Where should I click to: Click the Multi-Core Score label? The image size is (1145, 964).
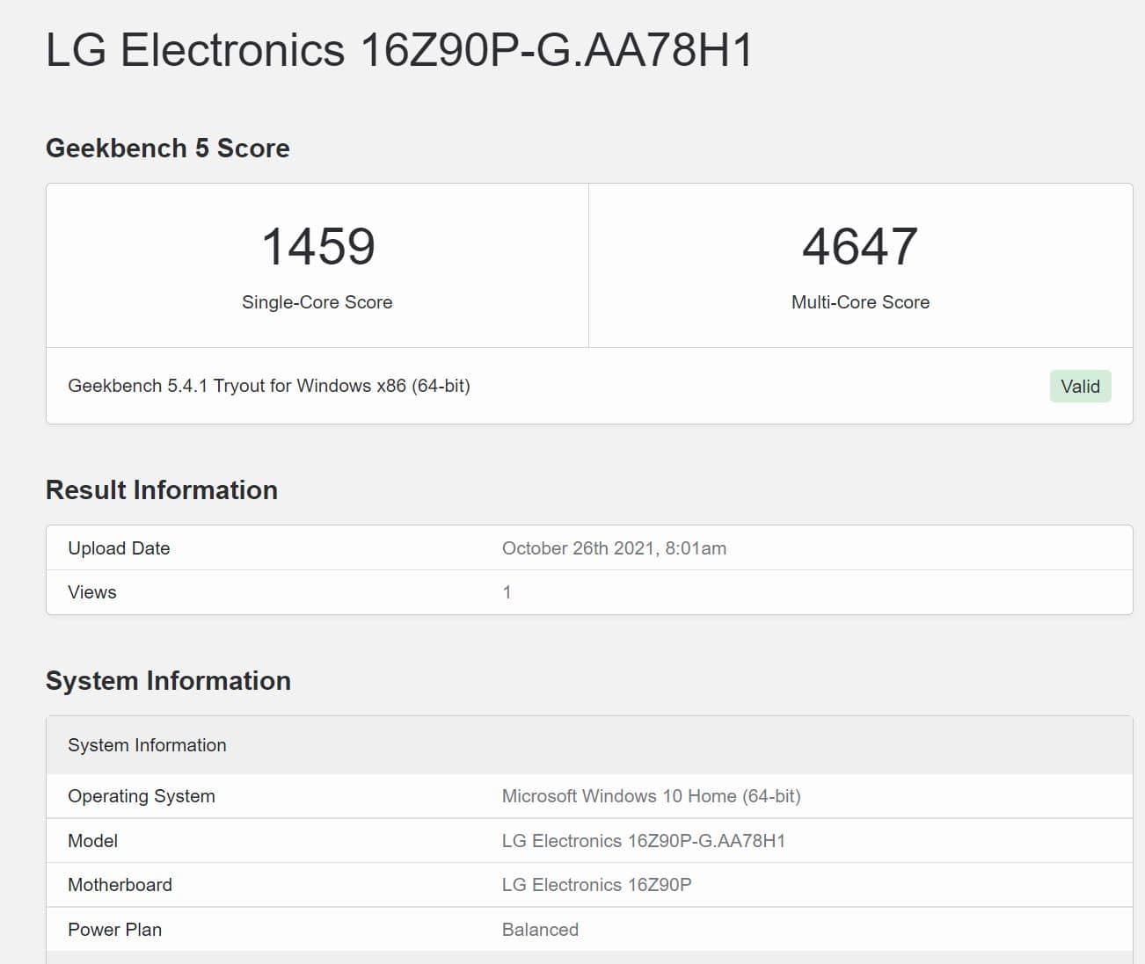point(860,302)
